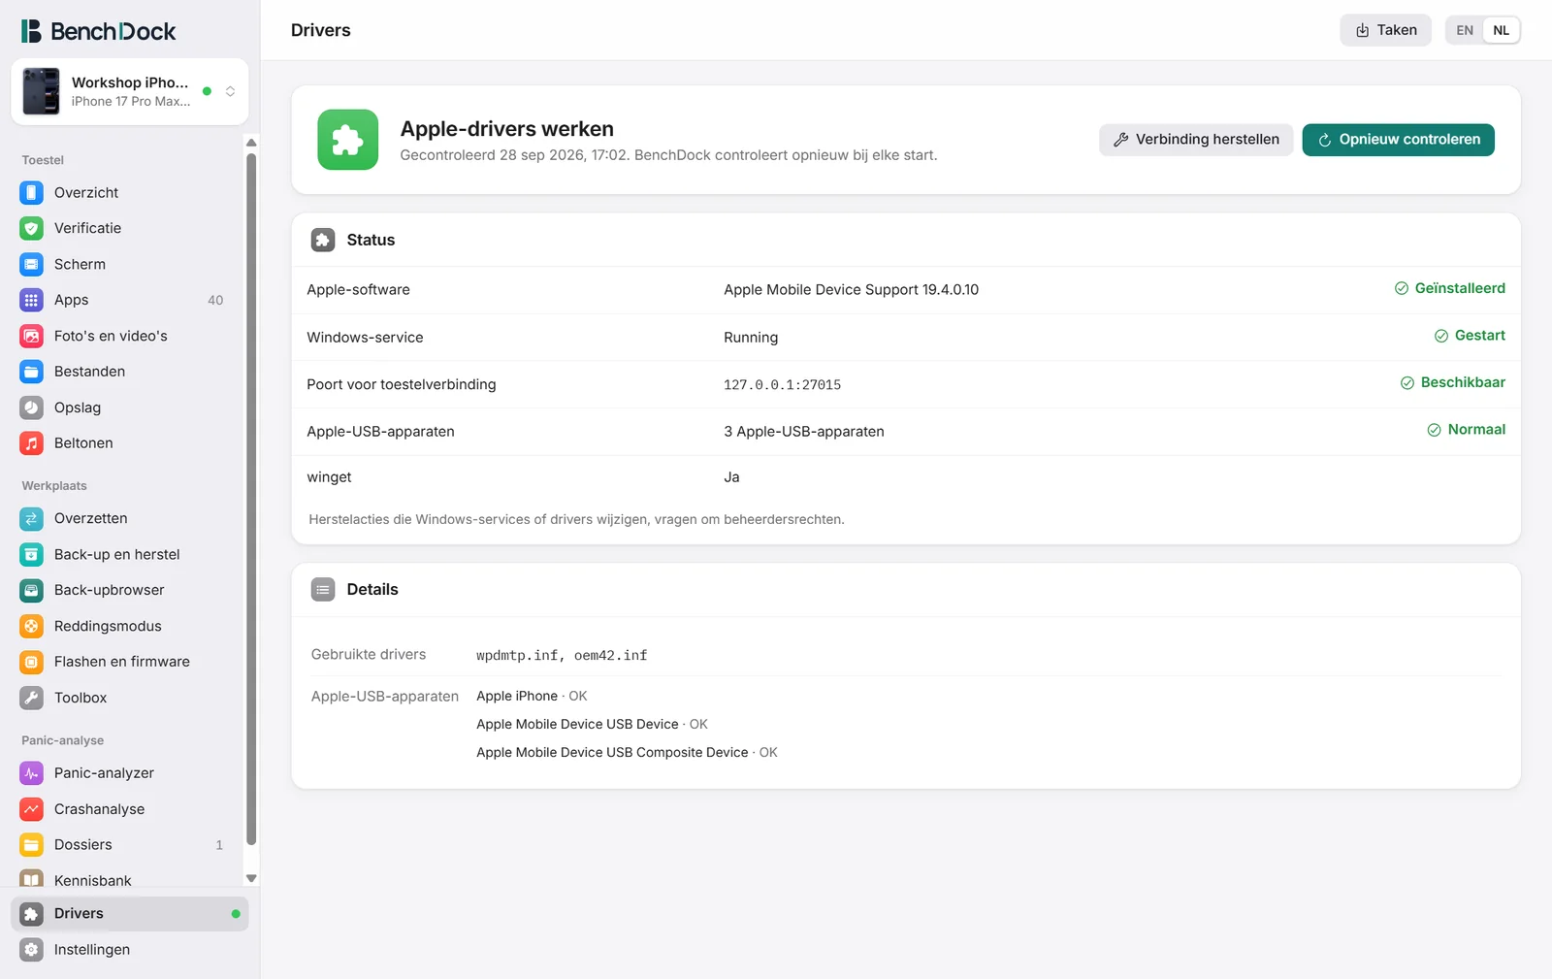Open the Flashen en firmware icon
The image size is (1552, 979).
tap(31, 662)
